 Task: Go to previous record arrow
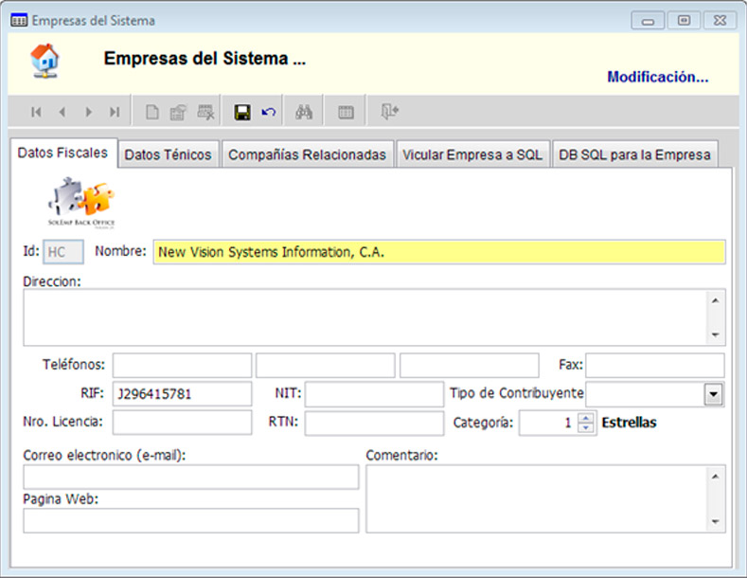(62, 112)
